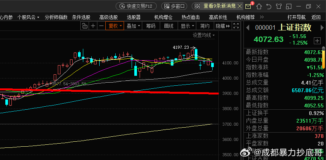The width and height of the screenshot is (326, 160).
Task: Open 高级选股 menu item
Action: [108, 17]
